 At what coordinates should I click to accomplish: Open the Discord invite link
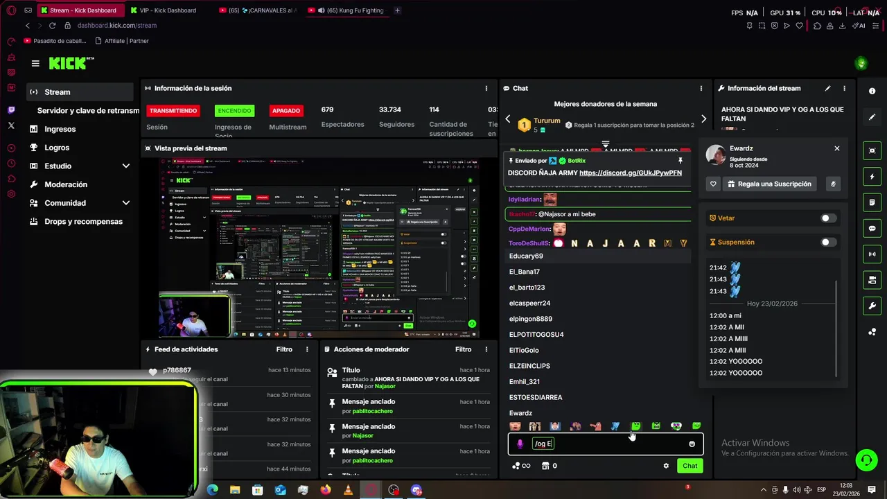(631, 173)
